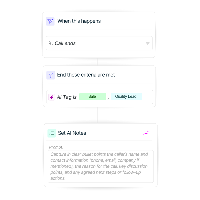Click the paper plane trigger icon
Screen dimensions: 200x200
tap(50, 21)
